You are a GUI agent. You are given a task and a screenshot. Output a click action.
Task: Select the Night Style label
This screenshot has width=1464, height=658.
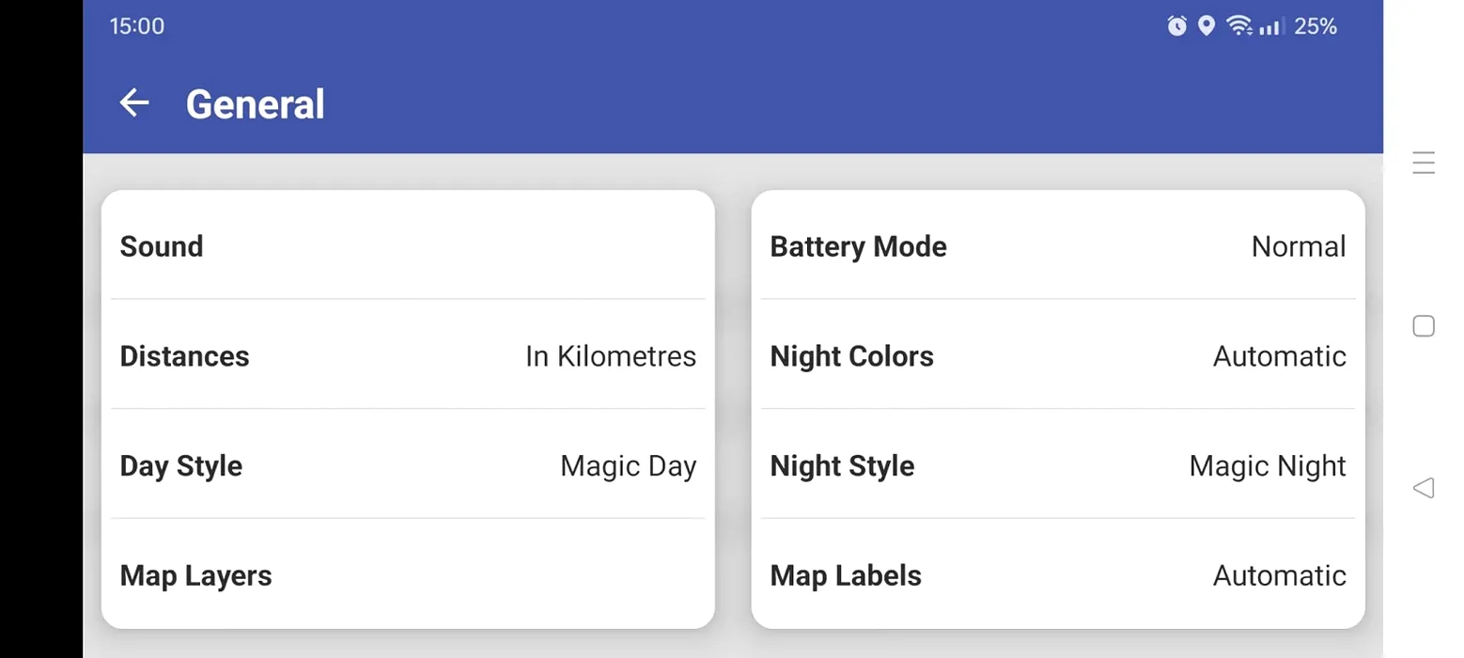842,466
